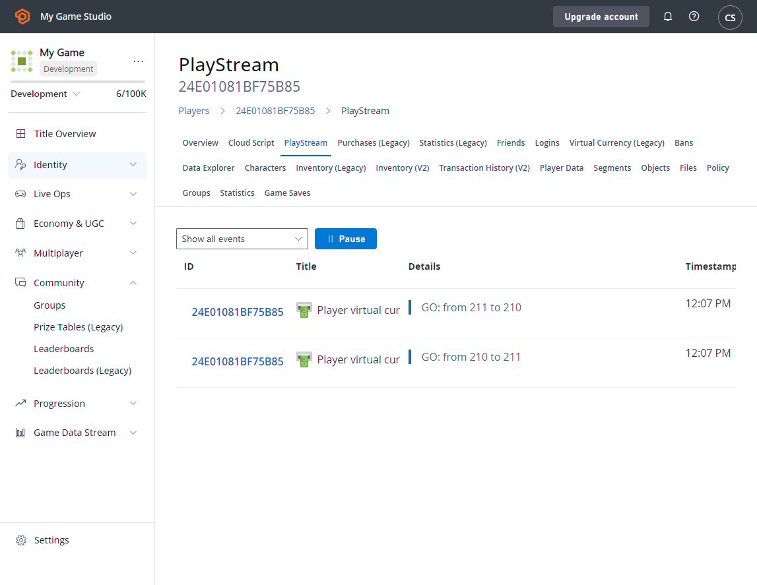The width and height of the screenshot is (757, 585).
Task: Click the 6/100K usage progress bar
Action: pos(78,82)
